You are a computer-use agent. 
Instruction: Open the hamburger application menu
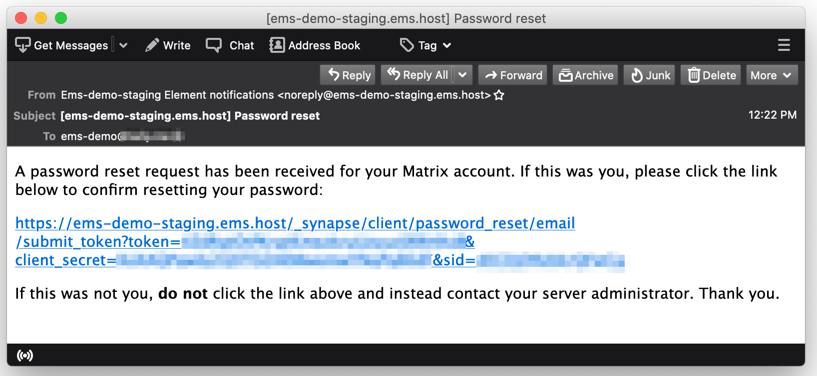point(784,45)
